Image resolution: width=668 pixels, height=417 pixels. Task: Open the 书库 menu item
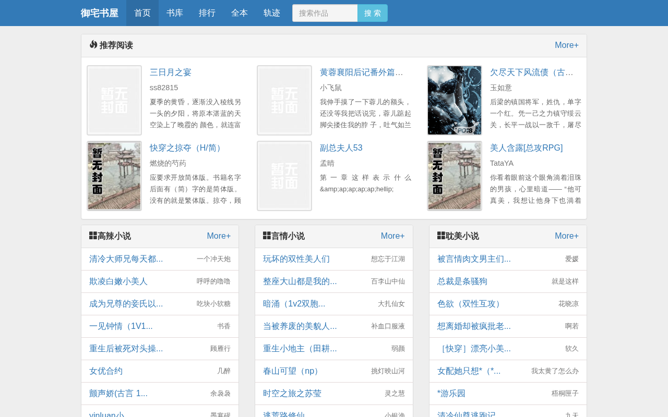pos(175,13)
